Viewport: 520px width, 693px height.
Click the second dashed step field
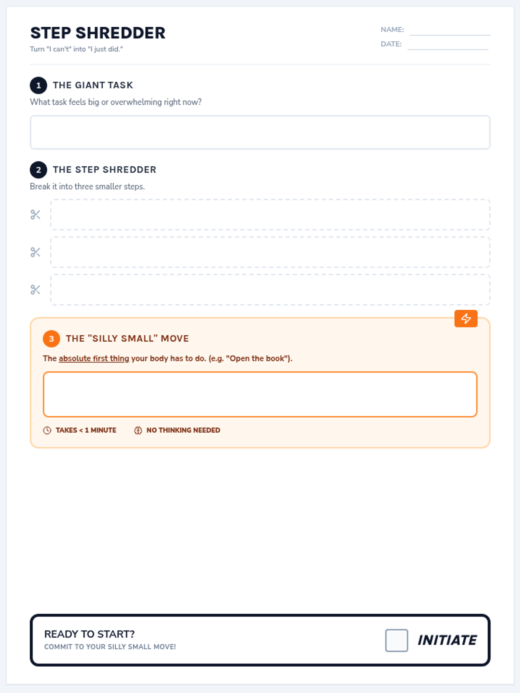point(270,252)
